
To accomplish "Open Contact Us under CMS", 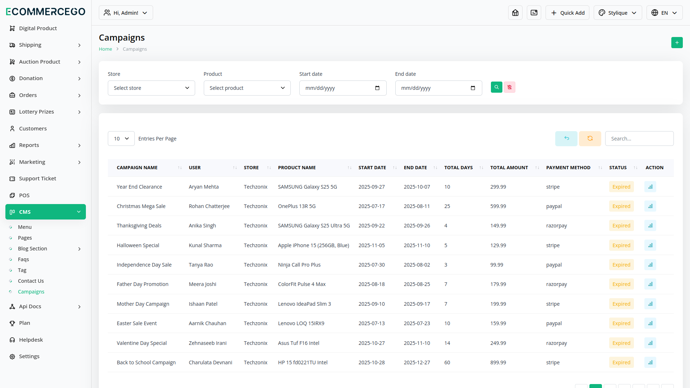I will pyautogui.click(x=31, y=281).
